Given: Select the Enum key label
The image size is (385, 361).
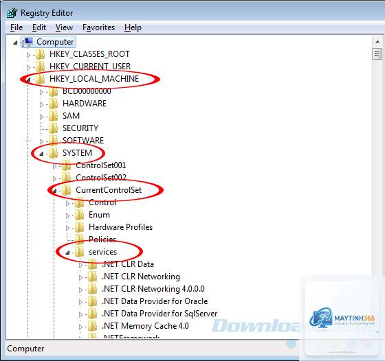Looking at the screenshot, I should (99, 215).
